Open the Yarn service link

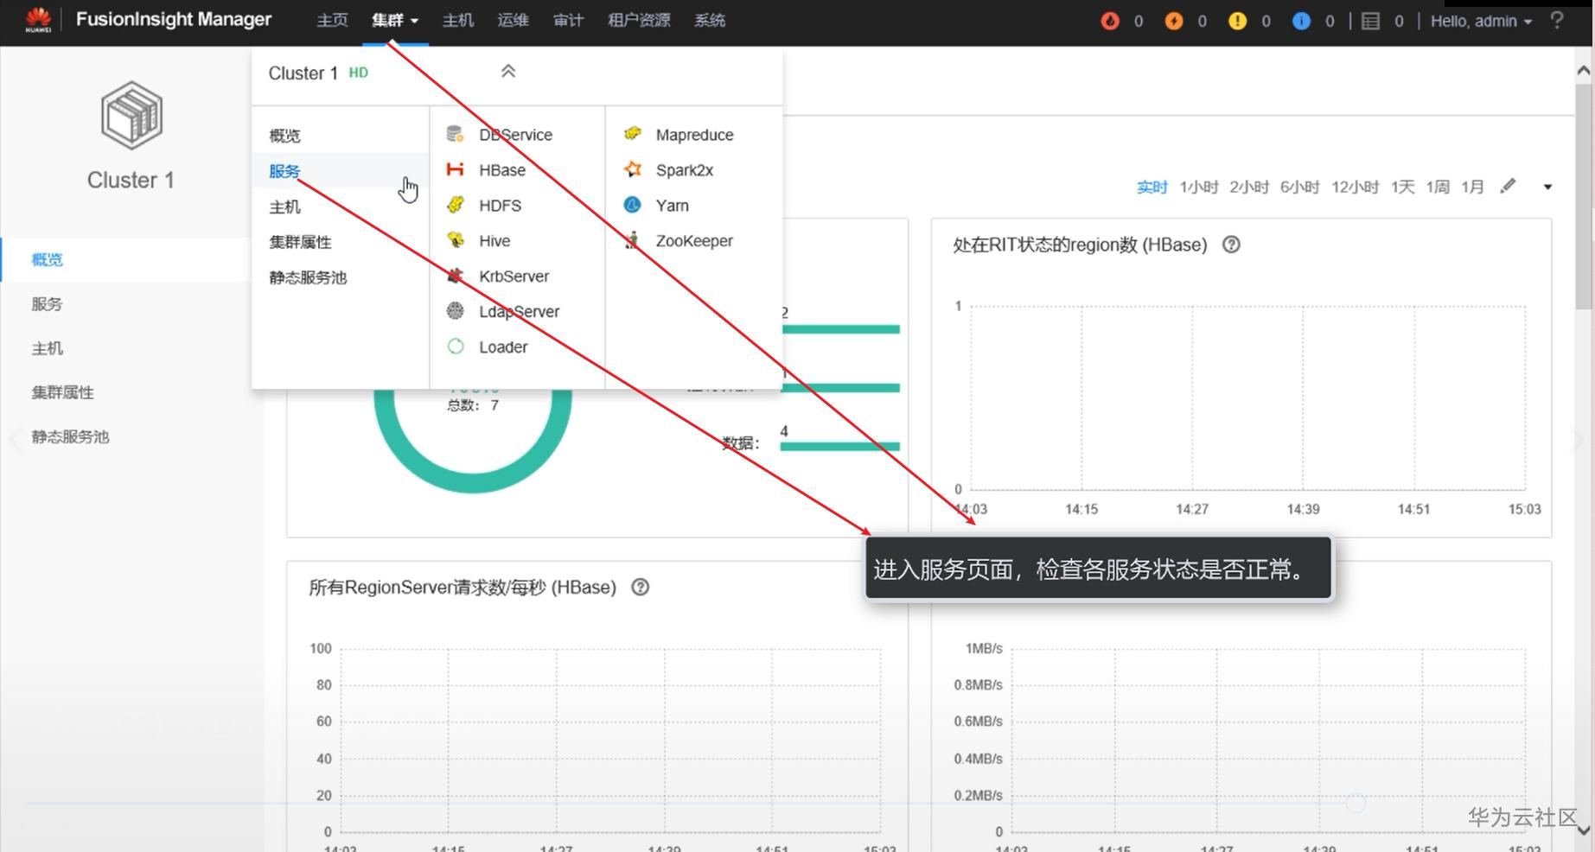(673, 206)
